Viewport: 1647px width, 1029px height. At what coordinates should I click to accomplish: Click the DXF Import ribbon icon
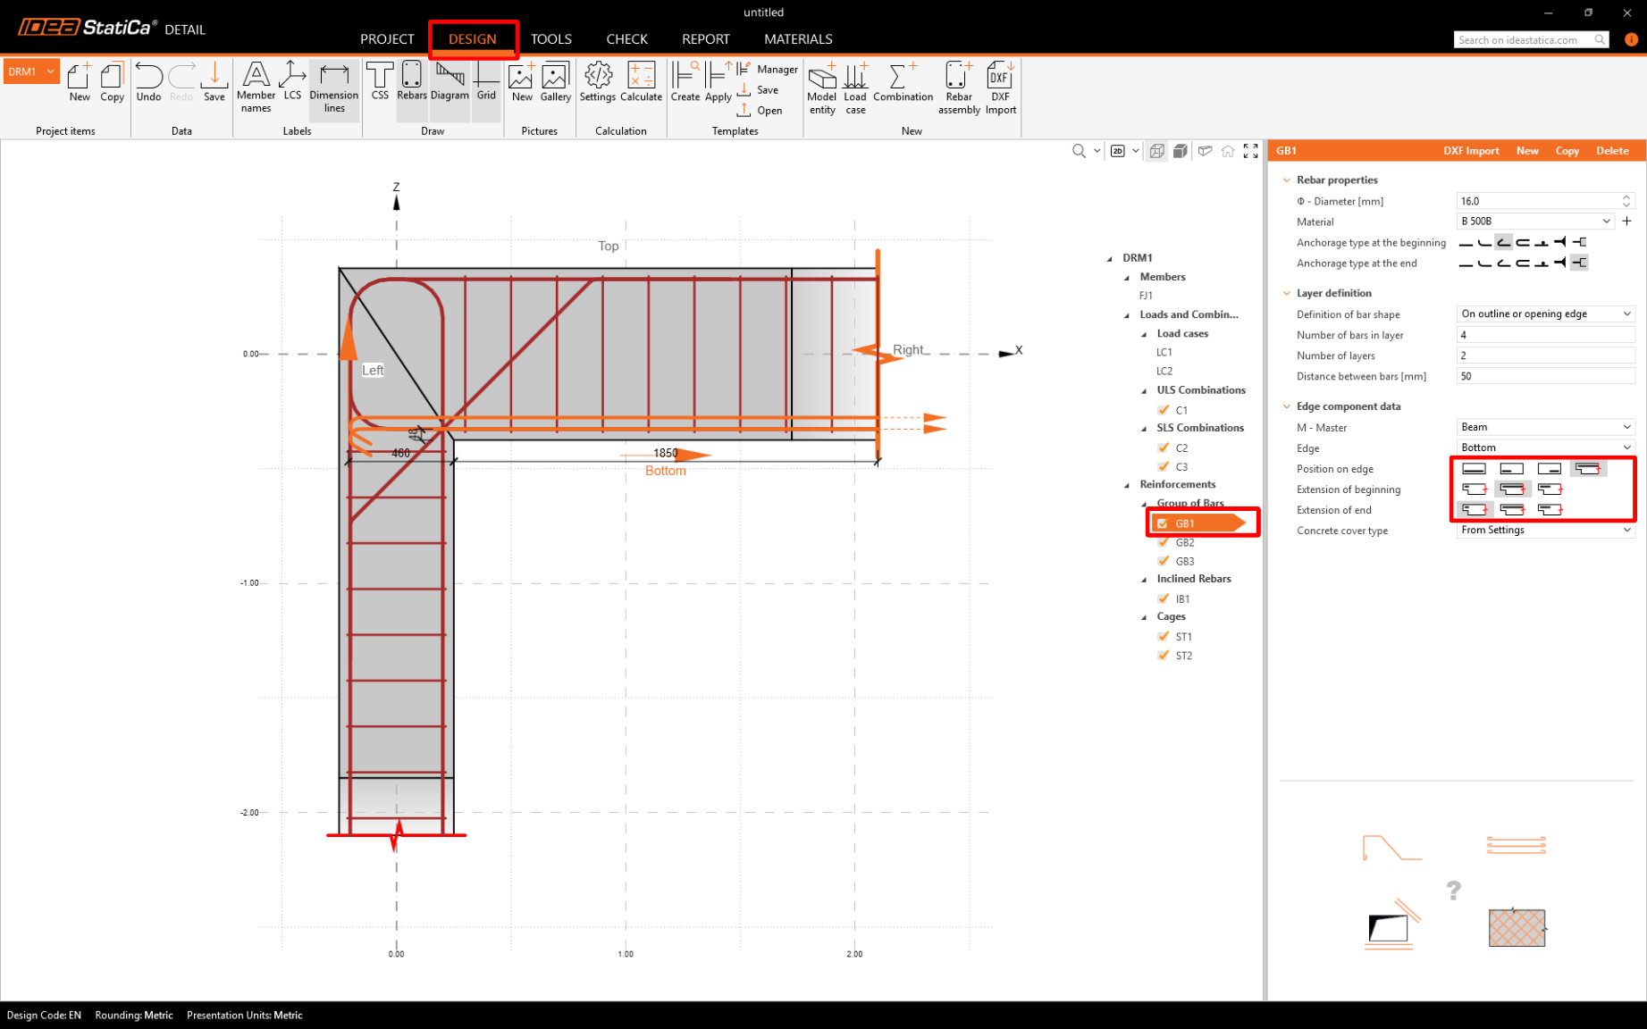point(1000,88)
